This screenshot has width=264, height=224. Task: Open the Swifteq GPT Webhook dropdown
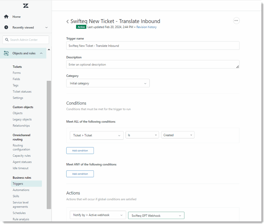click(x=156, y=216)
